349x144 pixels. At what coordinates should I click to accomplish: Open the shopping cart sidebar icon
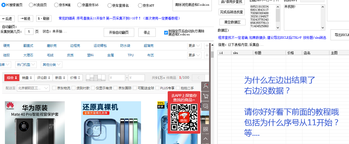206,96
